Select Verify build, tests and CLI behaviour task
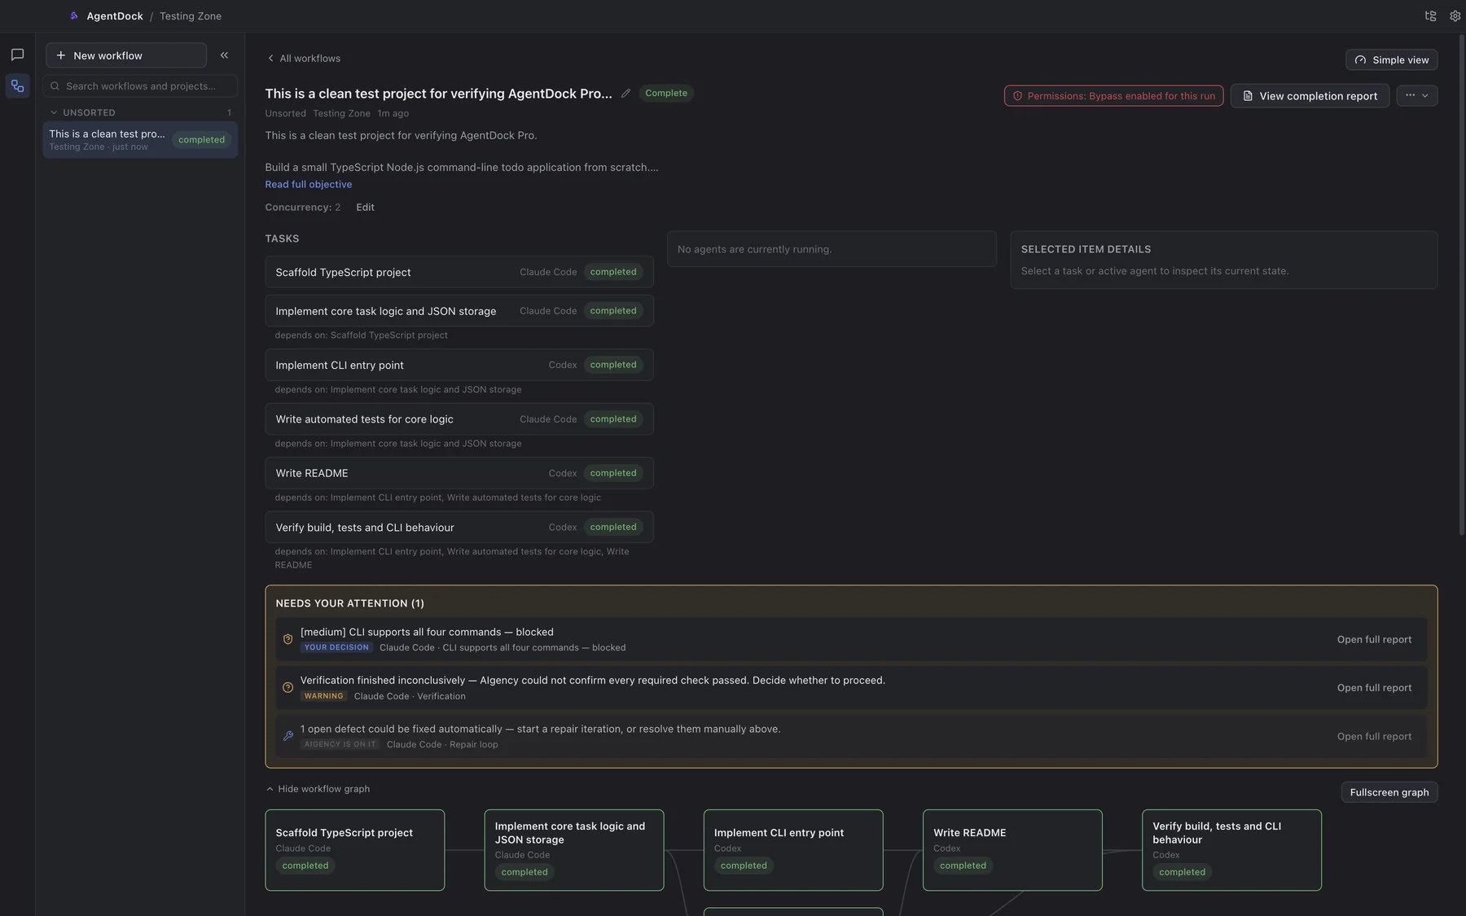Screen dimensions: 1466x916 (x=459, y=527)
